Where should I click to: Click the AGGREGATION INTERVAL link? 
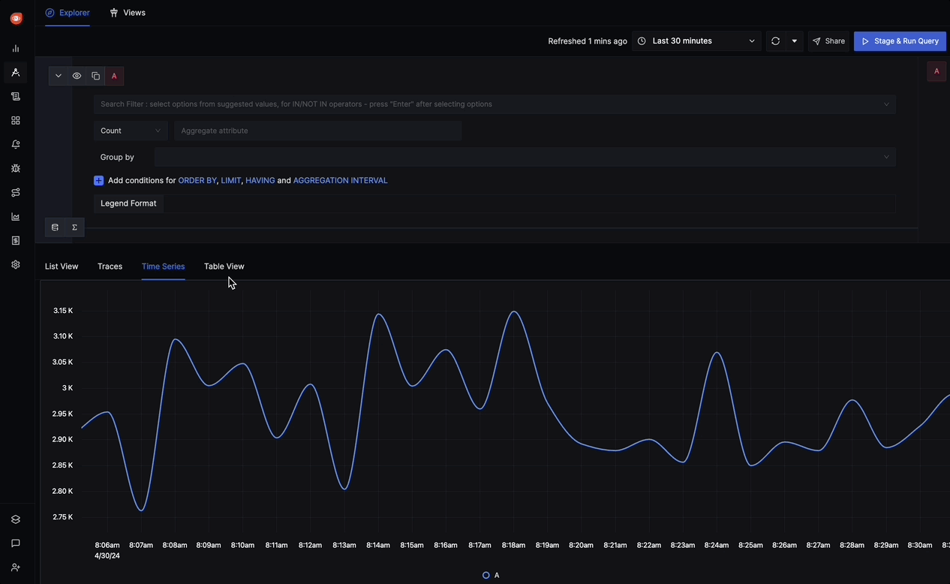click(x=341, y=181)
